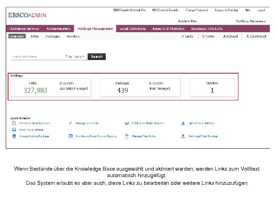Click Upload in the Holdings toolbar
Screen dimensions: 276x207
[x=230, y=36]
